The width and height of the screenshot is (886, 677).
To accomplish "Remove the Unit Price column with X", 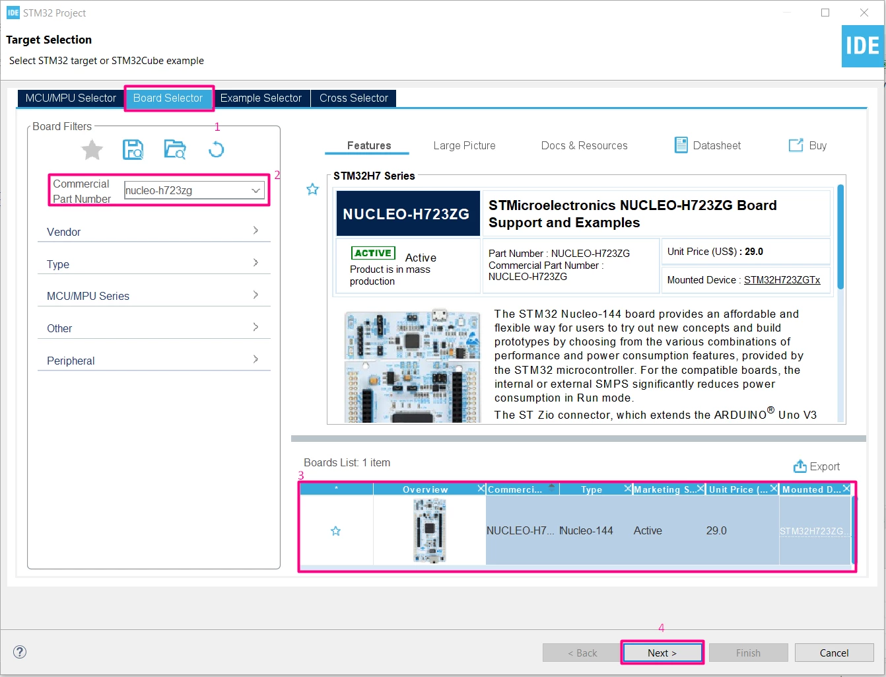I will 774,489.
